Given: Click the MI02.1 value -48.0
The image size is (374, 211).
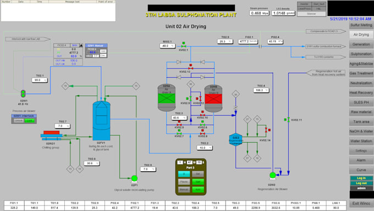Looking at the screenshot, I should pos(167,46).
